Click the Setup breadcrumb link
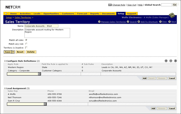The height and width of the screenshot is (114, 181). 9,17
